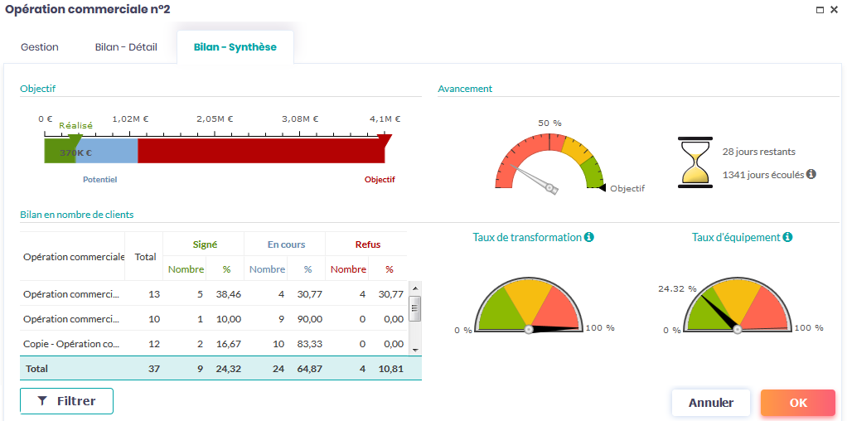
Task: Switch to the Gestion tab
Action: (x=40, y=47)
